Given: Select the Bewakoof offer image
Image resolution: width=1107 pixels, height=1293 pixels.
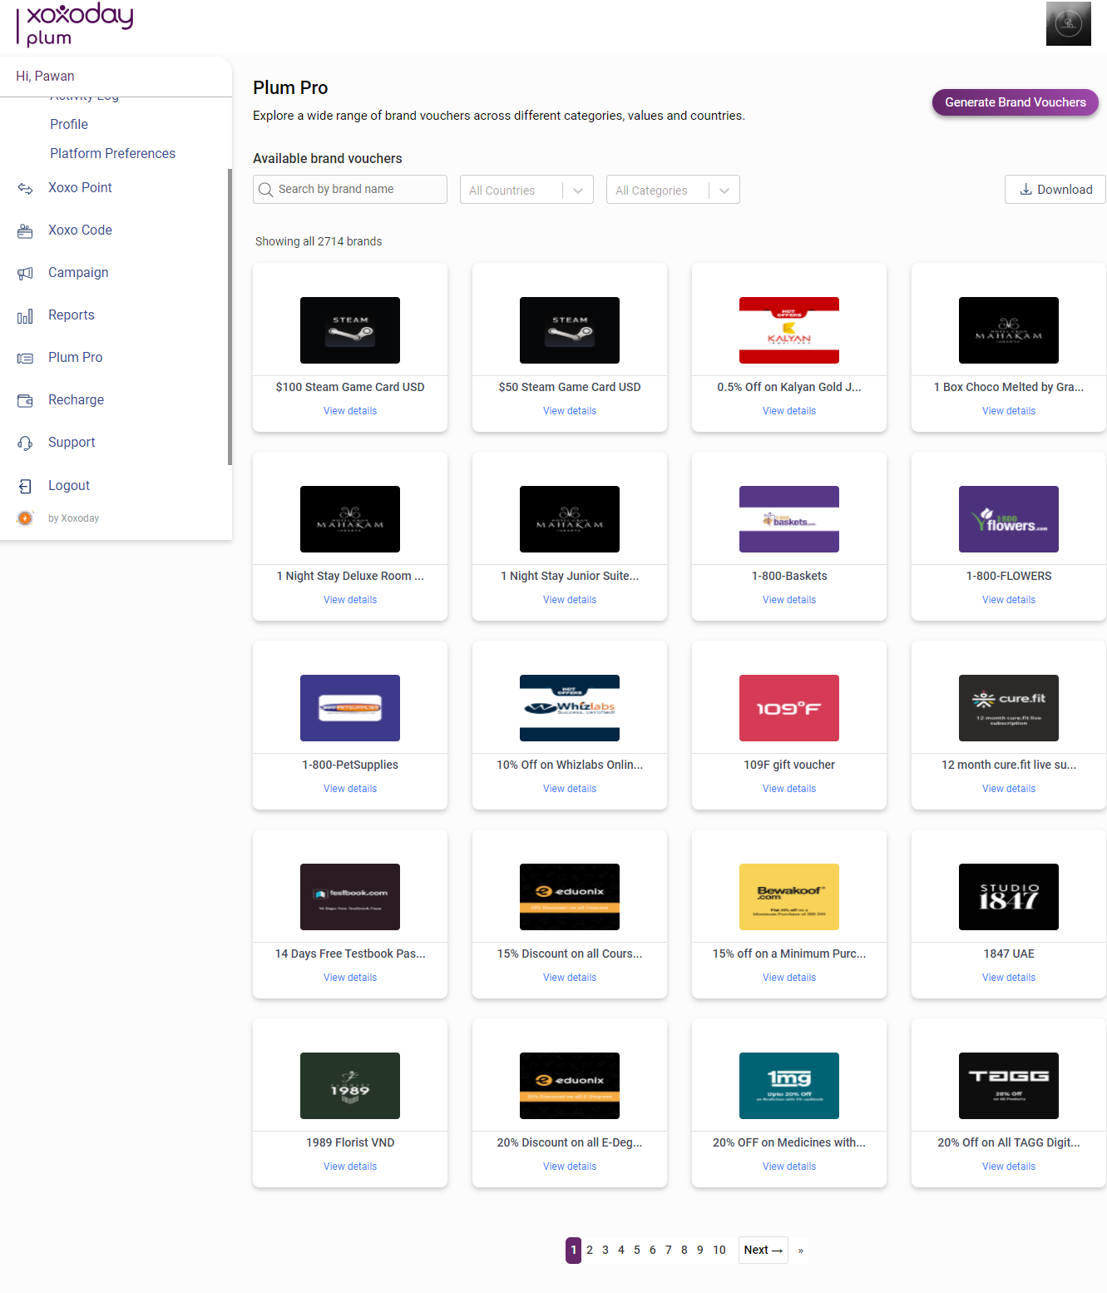Looking at the screenshot, I should click(789, 897).
